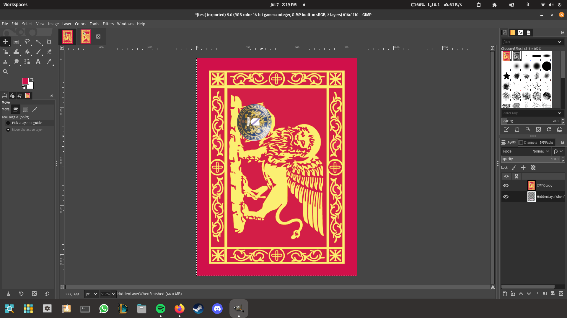Open Spotify from the dock

pos(161,309)
